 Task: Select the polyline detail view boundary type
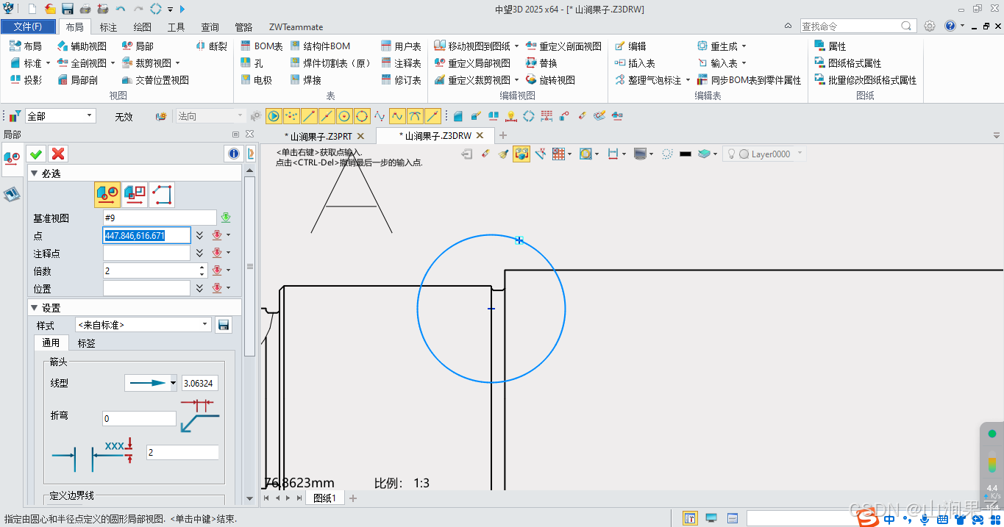coord(162,194)
